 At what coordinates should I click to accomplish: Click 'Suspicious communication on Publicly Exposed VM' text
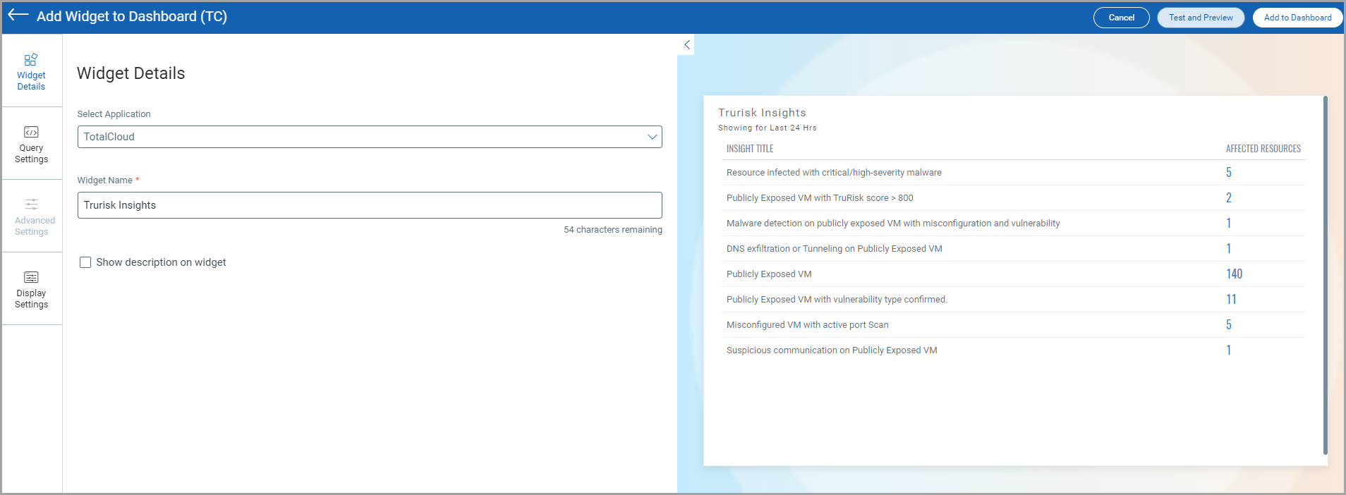pos(832,350)
